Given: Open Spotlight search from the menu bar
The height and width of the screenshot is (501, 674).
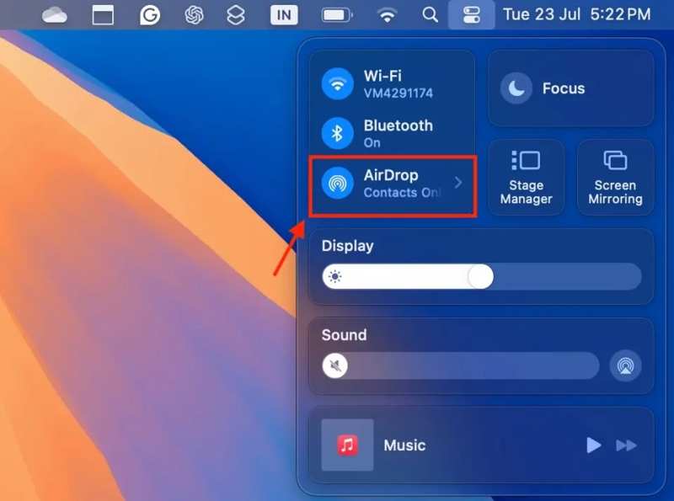Looking at the screenshot, I should pos(430,14).
